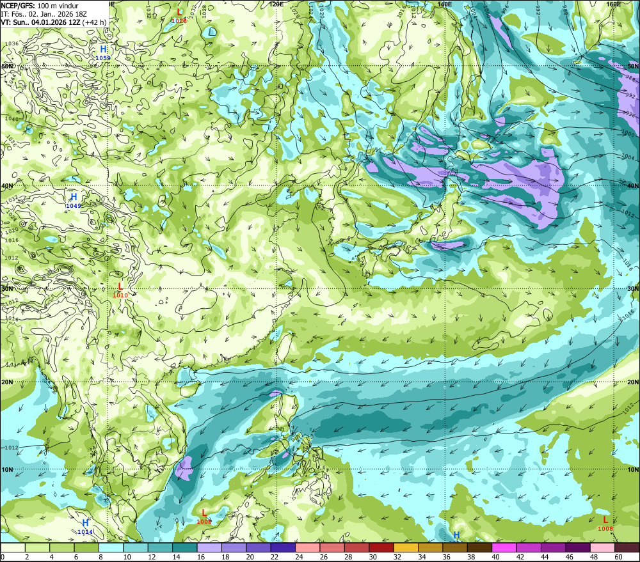The image size is (640, 562).
Task: Click the VT valid time 04.01.2026 12Z line
Action: pos(54,22)
